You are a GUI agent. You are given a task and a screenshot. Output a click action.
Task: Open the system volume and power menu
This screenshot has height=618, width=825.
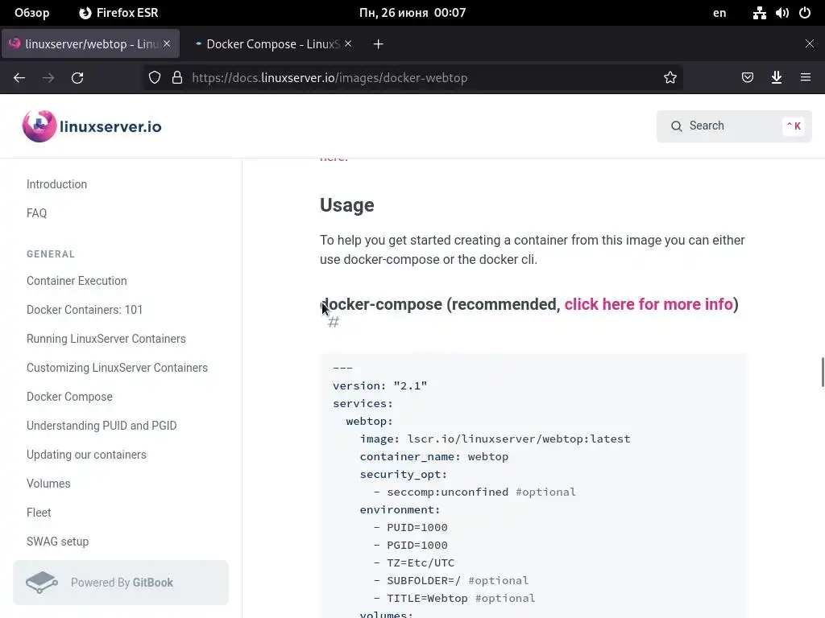pyautogui.click(x=781, y=13)
